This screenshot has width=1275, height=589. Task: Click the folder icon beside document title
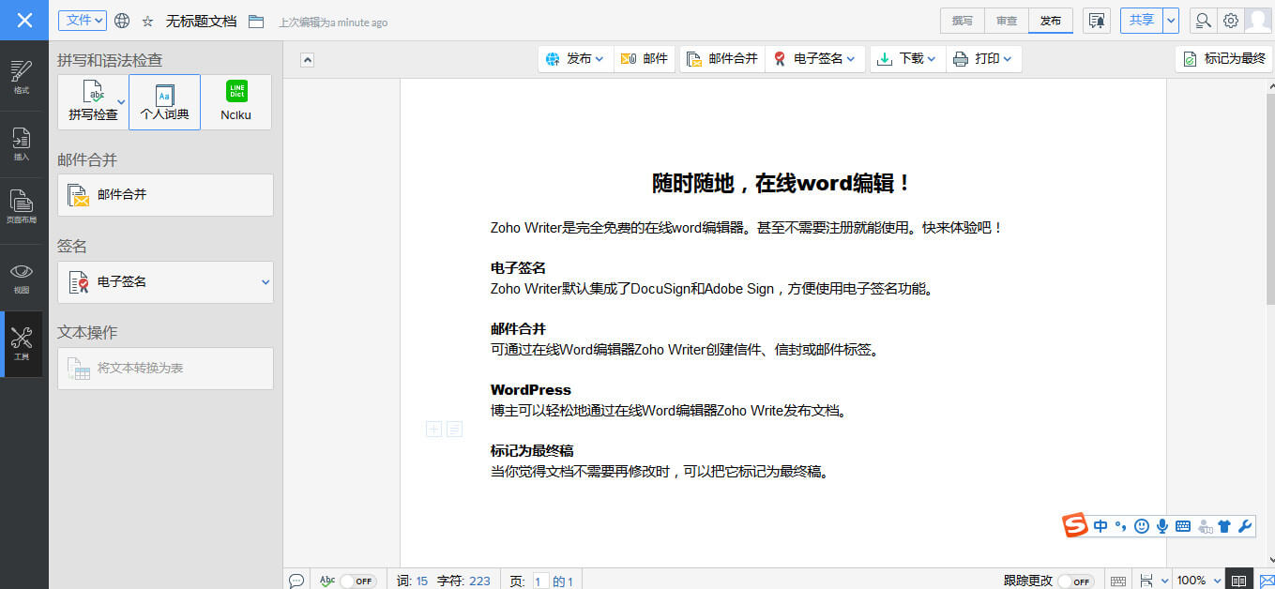tap(255, 22)
